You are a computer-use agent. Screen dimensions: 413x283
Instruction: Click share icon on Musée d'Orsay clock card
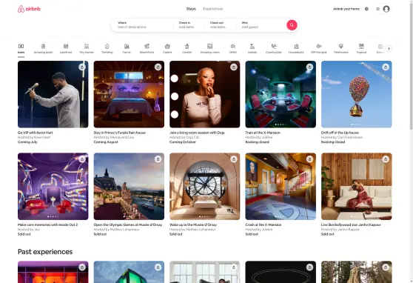pyautogui.click(x=234, y=159)
